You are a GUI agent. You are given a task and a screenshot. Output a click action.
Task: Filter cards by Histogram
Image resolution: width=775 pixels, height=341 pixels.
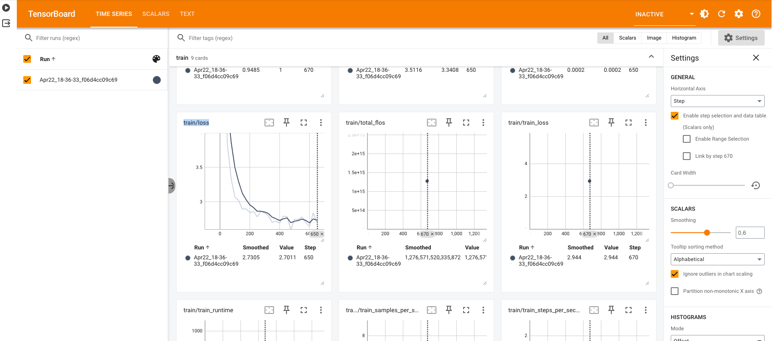tap(684, 38)
